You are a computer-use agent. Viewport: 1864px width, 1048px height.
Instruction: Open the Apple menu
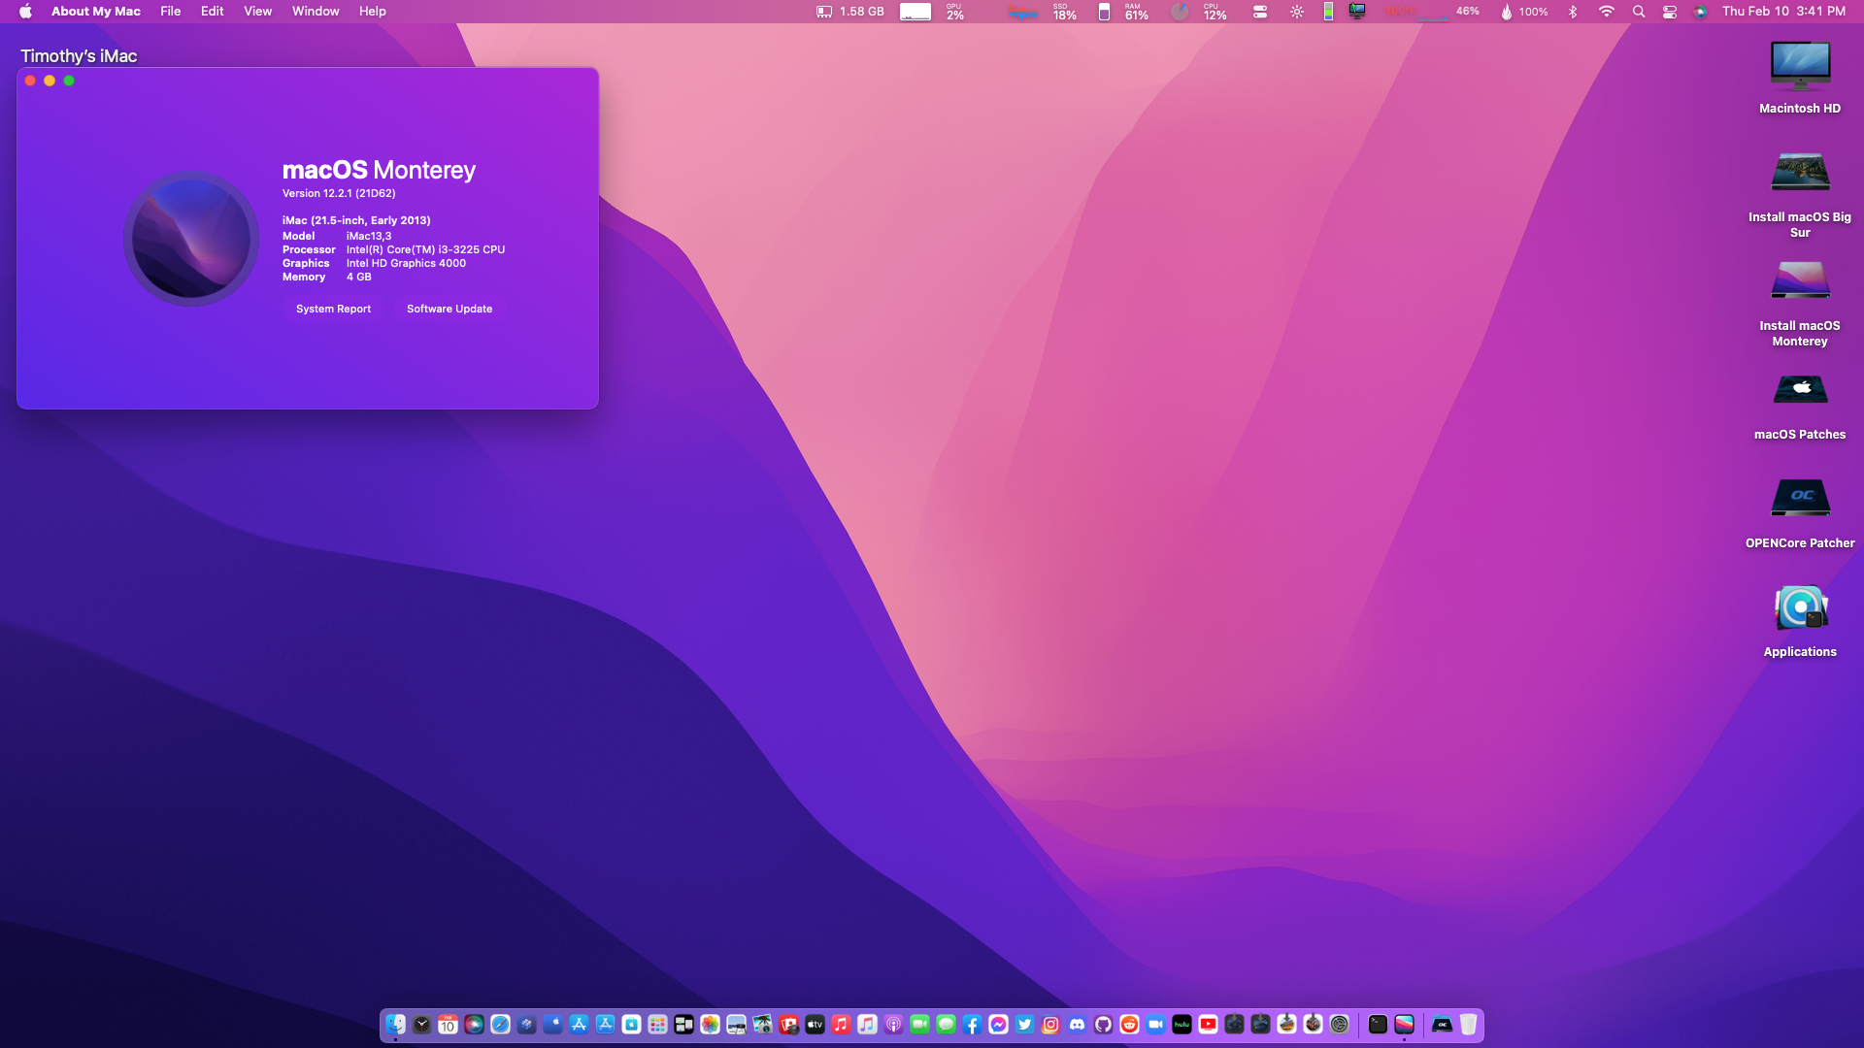coord(25,12)
